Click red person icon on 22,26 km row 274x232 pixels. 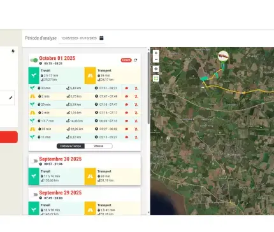[136, 129]
